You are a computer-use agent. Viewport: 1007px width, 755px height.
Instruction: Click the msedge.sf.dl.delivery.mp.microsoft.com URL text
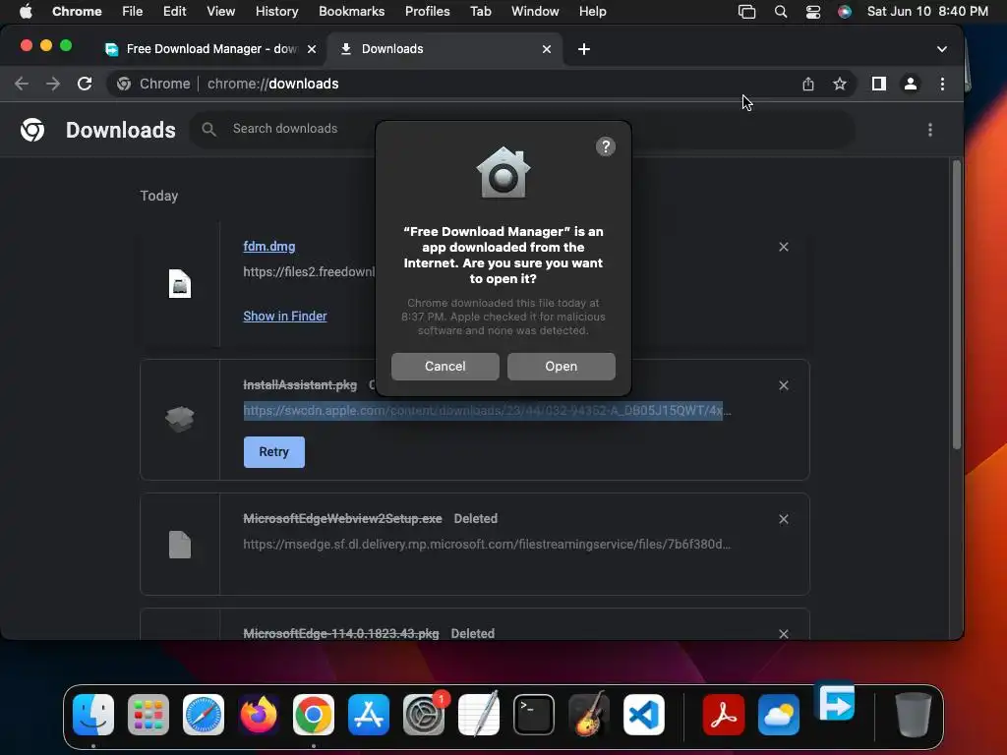486,545
